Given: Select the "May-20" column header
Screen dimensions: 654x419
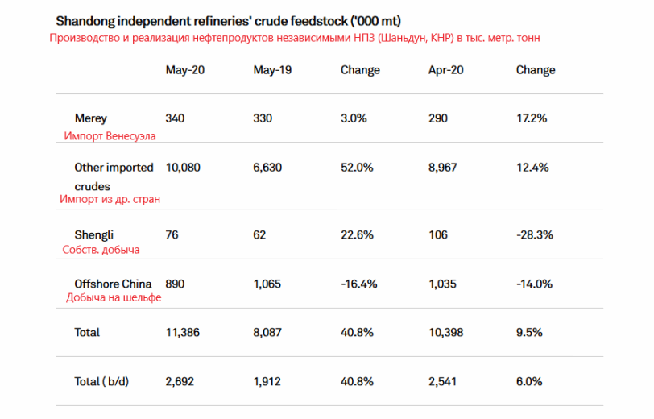Looking at the screenshot, I should 184,70.
